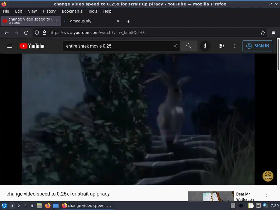Open the Dear Mr. Watterson thumbnail
Viewport: 280px width, 210px height.
point(211,196)
